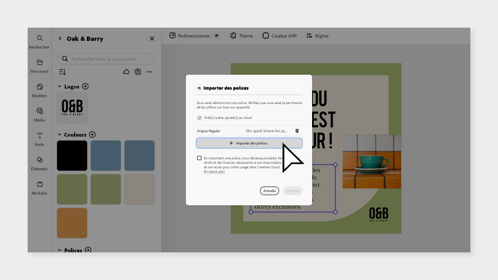Select the Texte sidebar tool

[39, 139]
